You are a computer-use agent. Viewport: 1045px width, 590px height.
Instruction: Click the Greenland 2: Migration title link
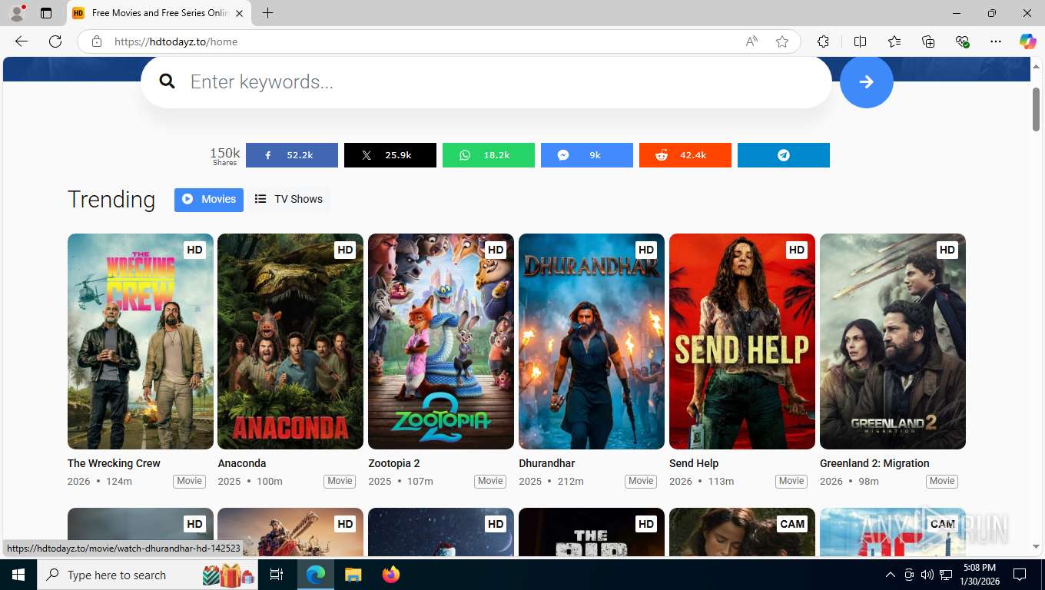pos(874,463)
